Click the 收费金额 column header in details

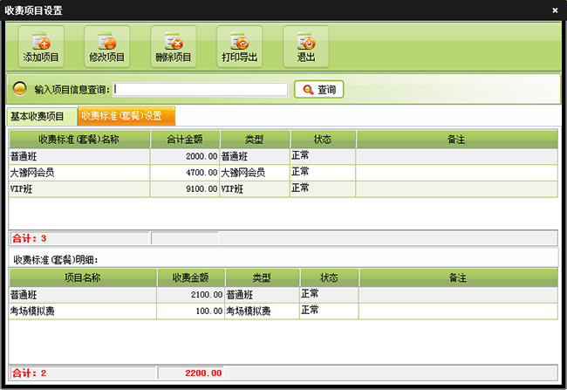tap(189, 277)
